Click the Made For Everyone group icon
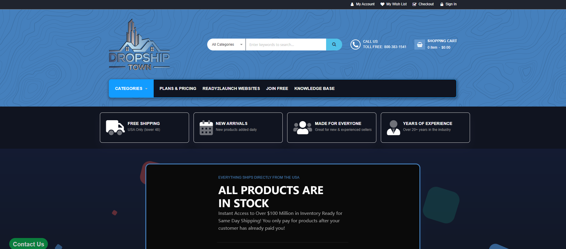The image size is (566, 249). 303,128
